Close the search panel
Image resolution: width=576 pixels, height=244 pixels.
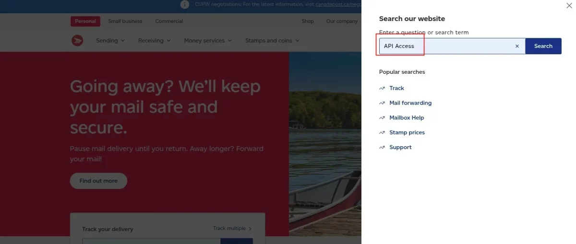[569, 5]
